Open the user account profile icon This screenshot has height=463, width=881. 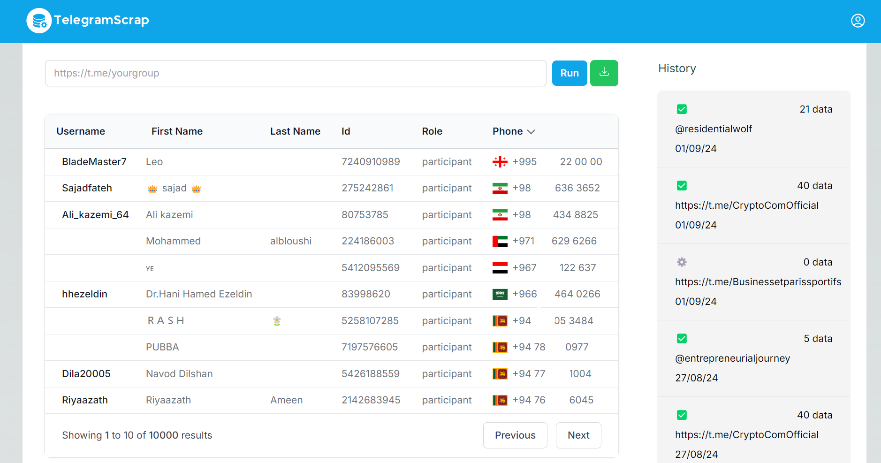(858, 21)
